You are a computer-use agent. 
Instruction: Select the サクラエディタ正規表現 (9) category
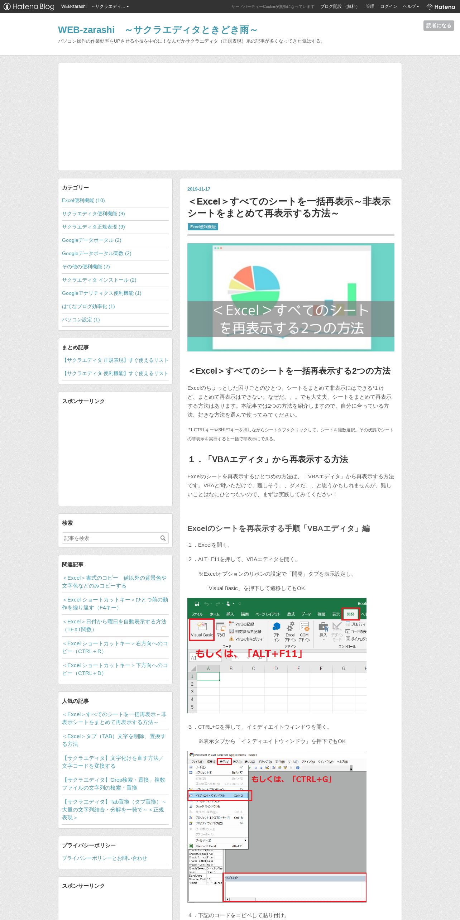click(x=94, y=227)
